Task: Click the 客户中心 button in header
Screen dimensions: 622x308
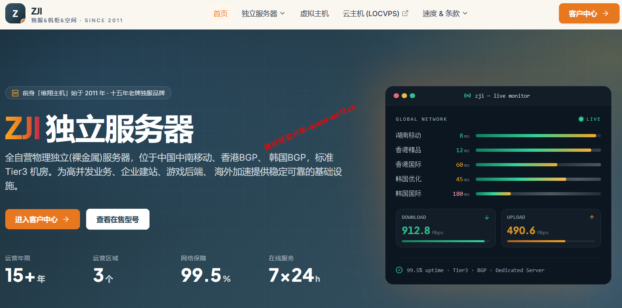Action: pos(589,13)
